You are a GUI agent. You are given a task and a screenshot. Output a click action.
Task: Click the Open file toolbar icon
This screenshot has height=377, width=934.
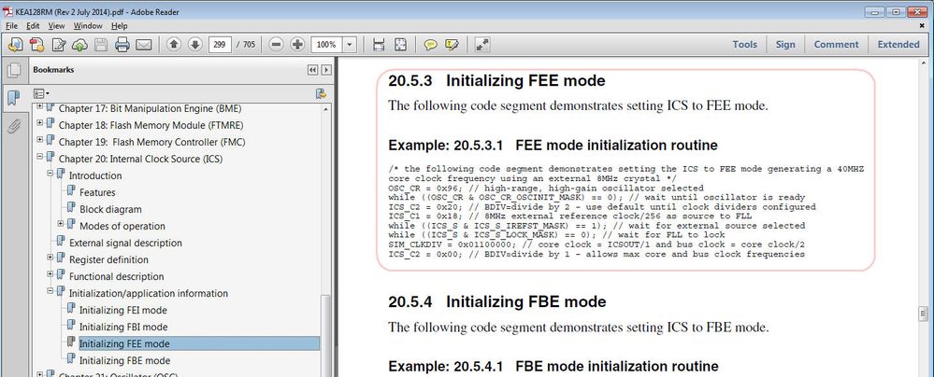pos(16,44)
